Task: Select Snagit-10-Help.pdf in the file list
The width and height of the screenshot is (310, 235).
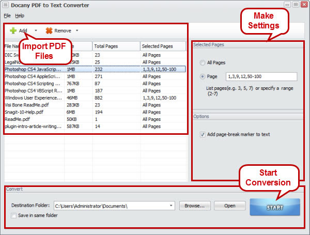Action: click(26, 112)
